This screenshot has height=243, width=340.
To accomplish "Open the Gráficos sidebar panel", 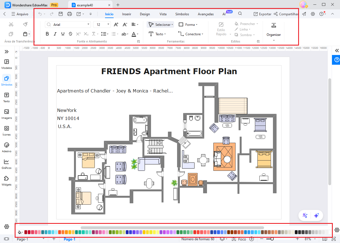I will [7, 164].
